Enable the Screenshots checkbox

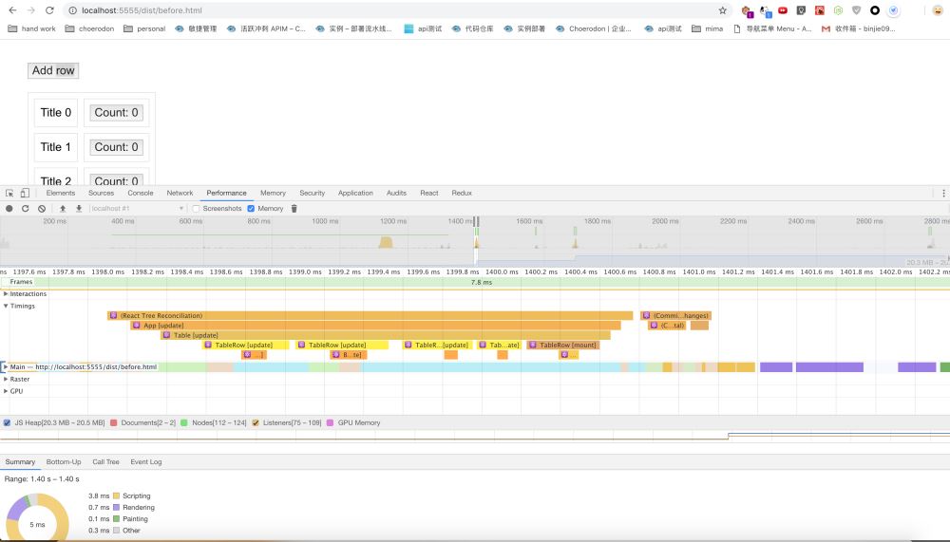pos(197,208)
